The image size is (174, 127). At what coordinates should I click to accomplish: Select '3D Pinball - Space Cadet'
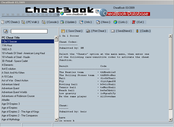tap(28, 61)
